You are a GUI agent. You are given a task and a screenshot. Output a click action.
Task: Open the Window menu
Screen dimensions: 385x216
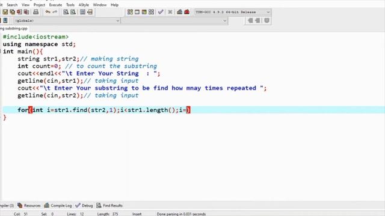pyautogui.click(x=100, y=5)
